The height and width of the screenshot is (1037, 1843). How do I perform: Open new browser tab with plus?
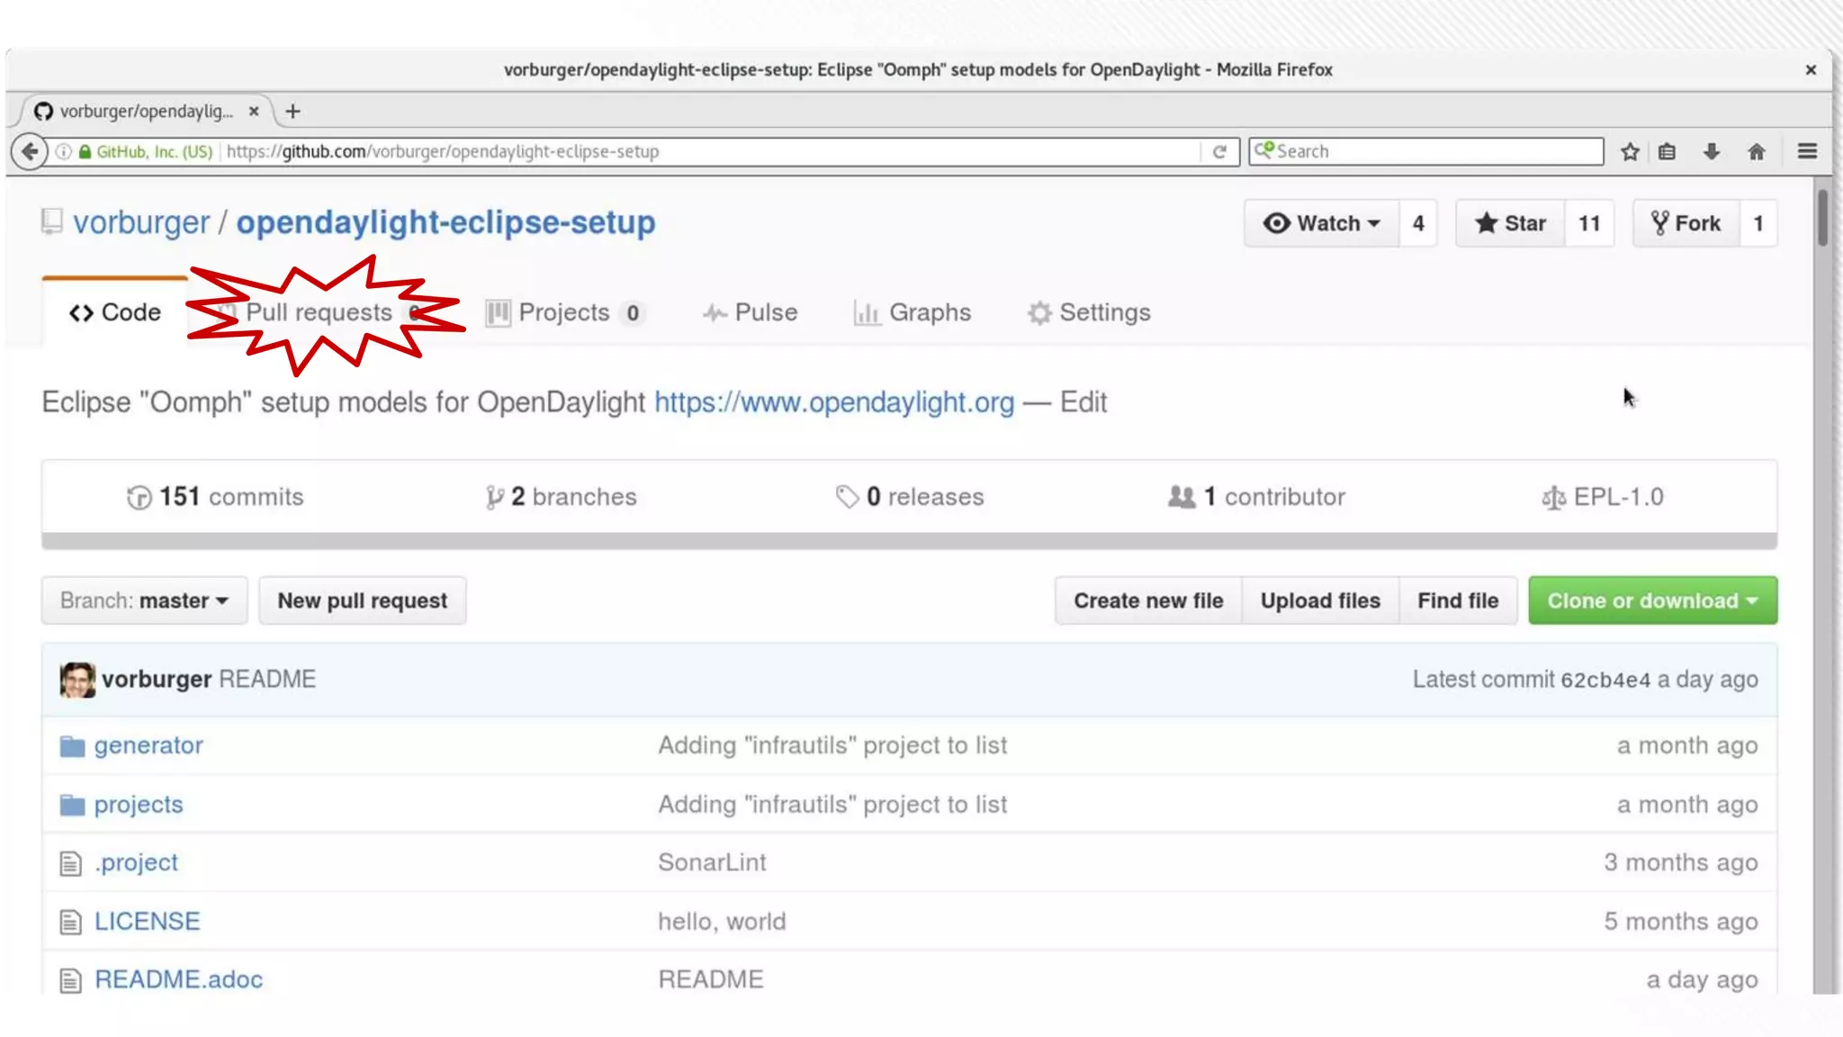292,112
